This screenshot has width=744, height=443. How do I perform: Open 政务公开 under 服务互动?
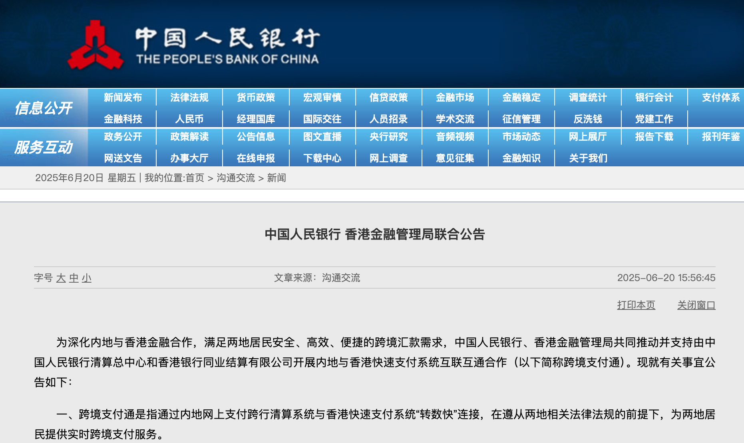tap(123, 137)
